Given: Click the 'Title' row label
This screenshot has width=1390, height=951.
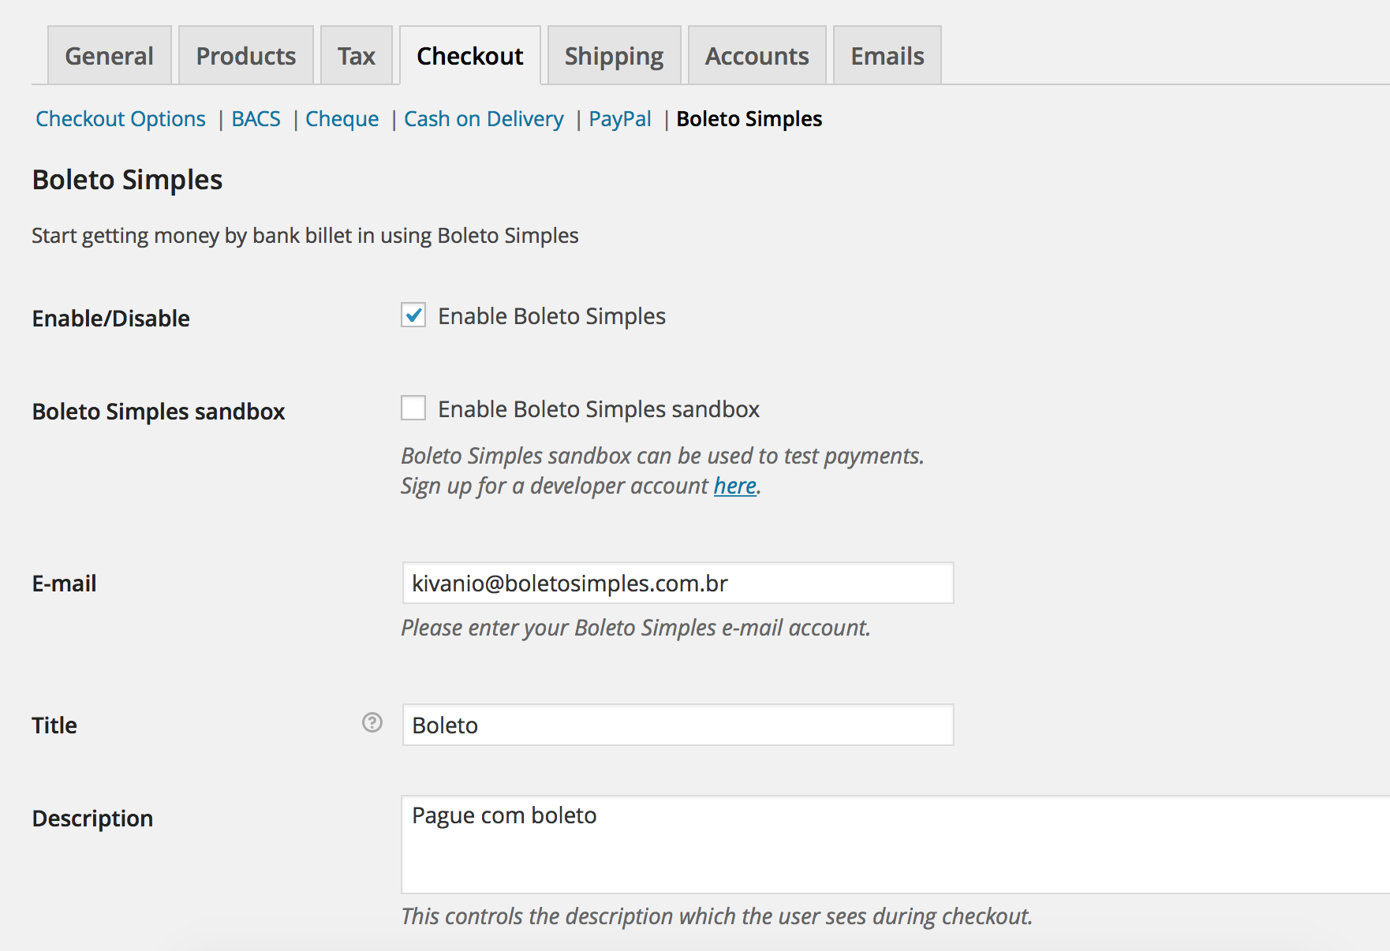Looking at the screenshot, I should click(x=54, y=725).
